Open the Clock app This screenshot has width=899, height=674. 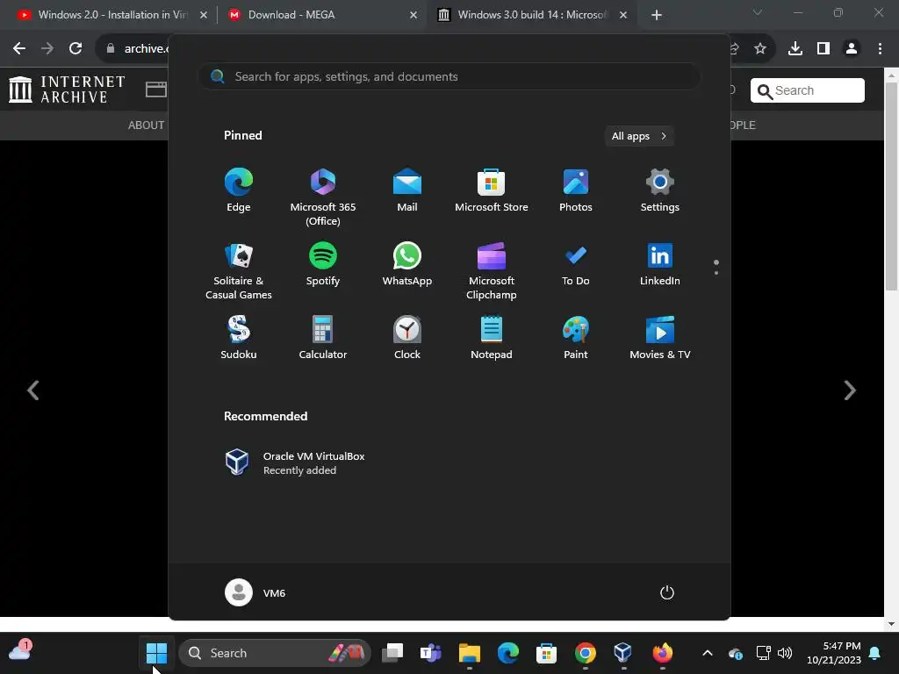point(407,338)
